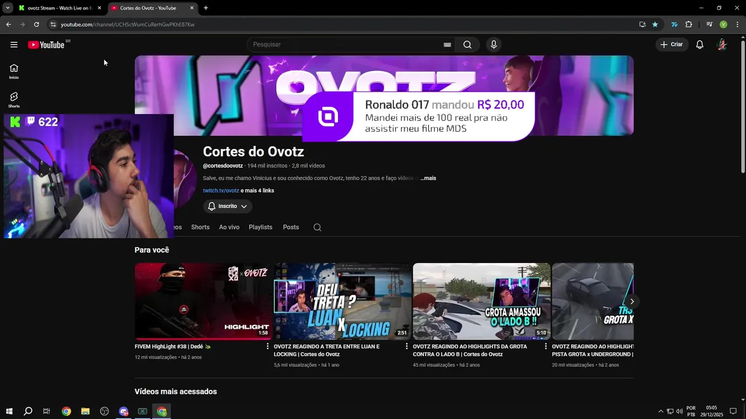Open File Explorer from the taskbar
Screen dimensions: 746x419
(x=85, y=411)
